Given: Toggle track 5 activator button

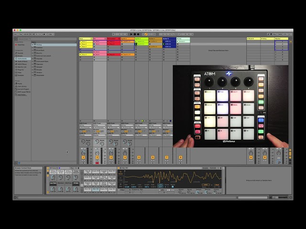Looking at the screenshot, I should pyautogui.click(x=139, y=157).
